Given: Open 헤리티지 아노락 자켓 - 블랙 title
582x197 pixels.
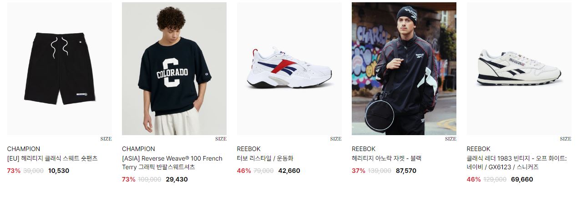Looking at the screenshot, I should coord(387,158).
